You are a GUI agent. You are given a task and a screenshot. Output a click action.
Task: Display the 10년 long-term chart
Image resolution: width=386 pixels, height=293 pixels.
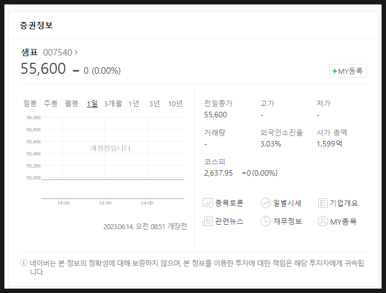[176, 104]
